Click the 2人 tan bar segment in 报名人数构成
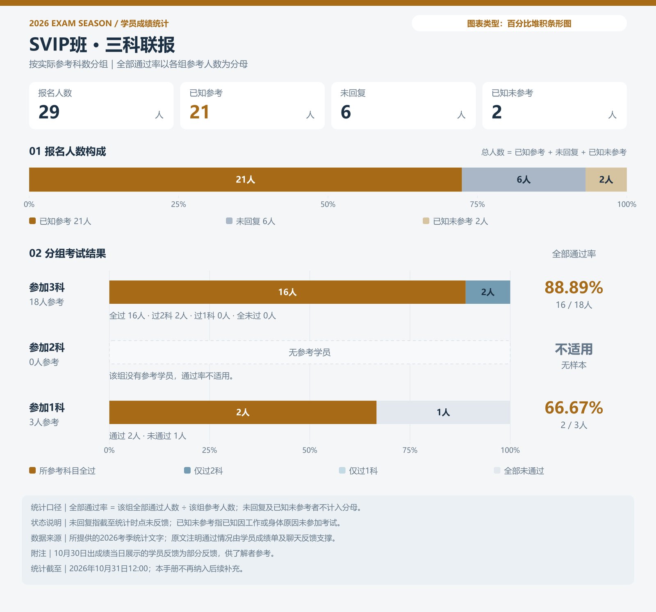This screenshot has height=612, width=656. pyautogui.click(x=606, y=180)
